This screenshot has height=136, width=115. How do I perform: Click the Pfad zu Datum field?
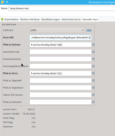point(60,45)
